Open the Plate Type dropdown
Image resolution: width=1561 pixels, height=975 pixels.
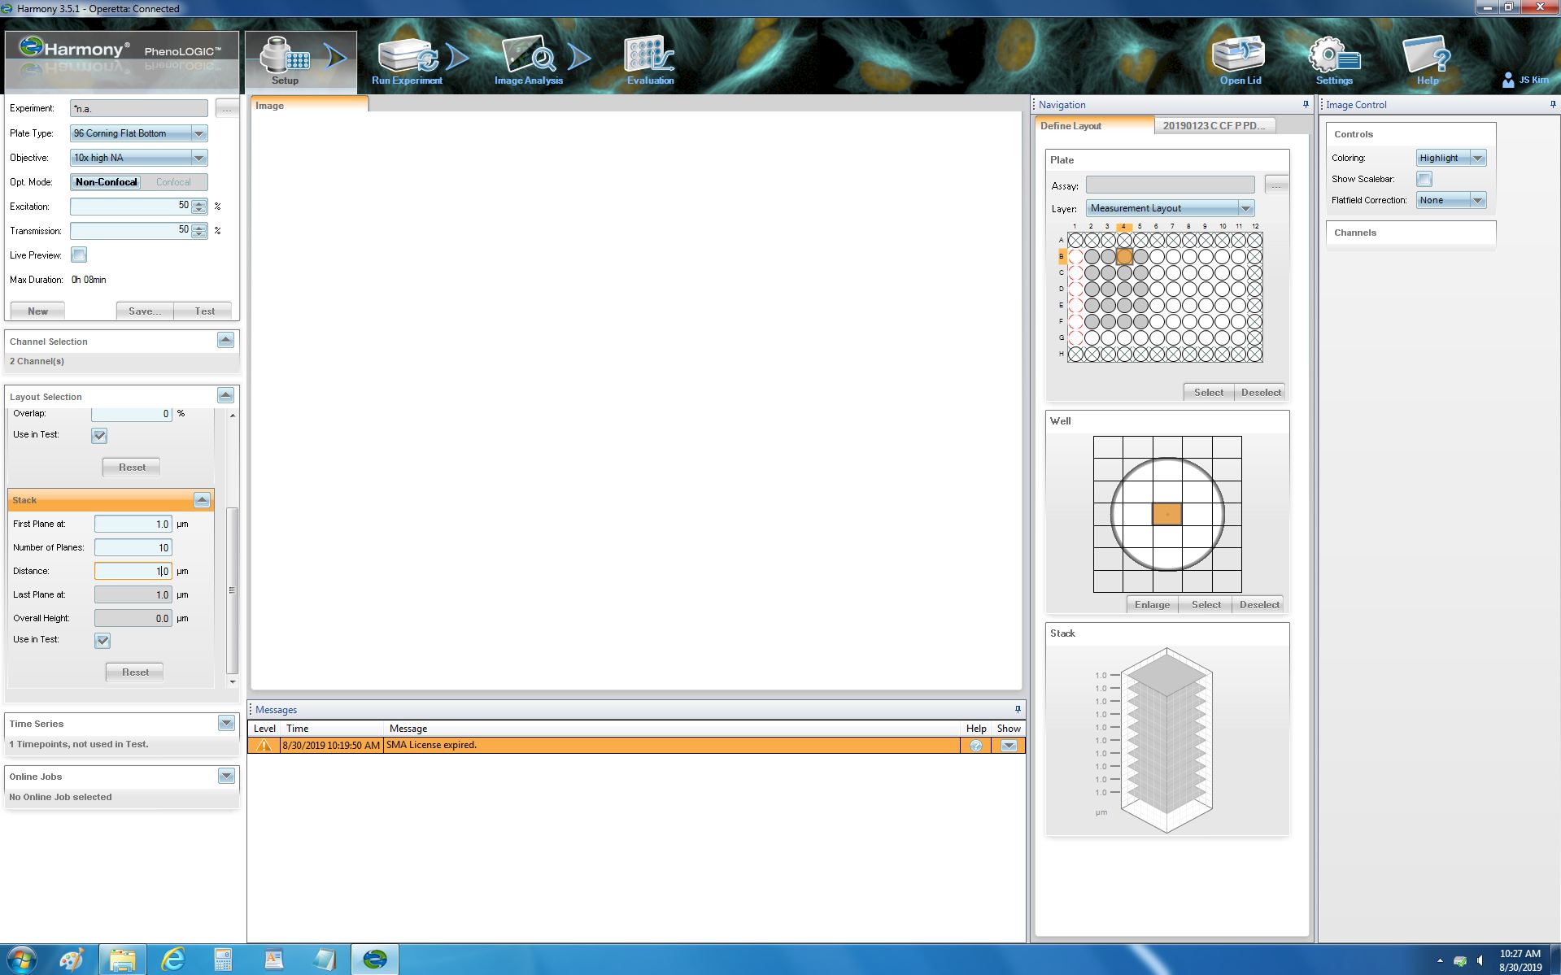point(198,133)
